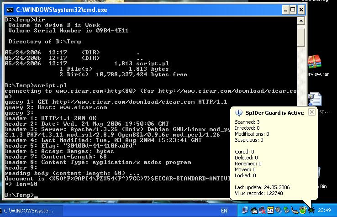Click the EN language indicator

224,211
